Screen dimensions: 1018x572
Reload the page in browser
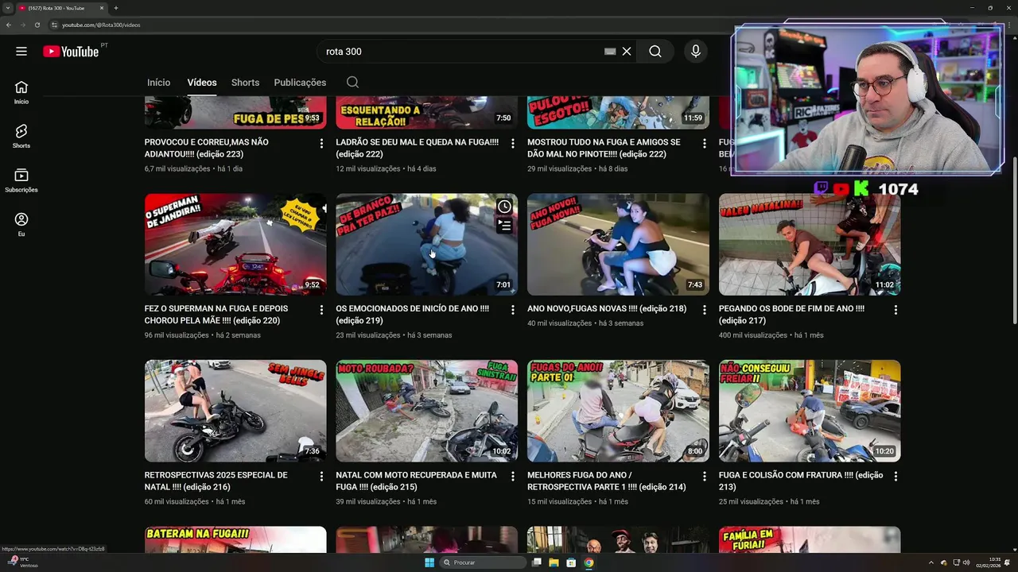(37, 25)
